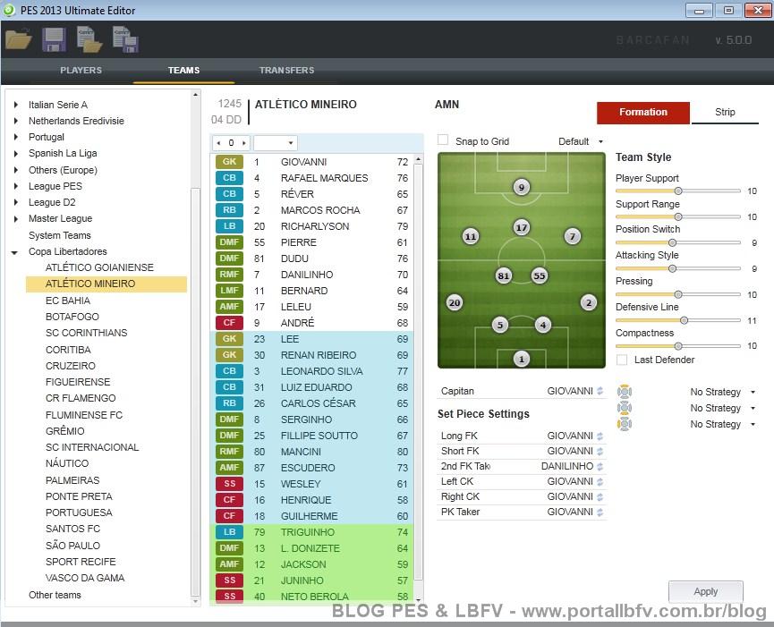
Task: Select goalkeeper marker 1 on the pitch
Action: pyautogui.click(x=522, y=359)
